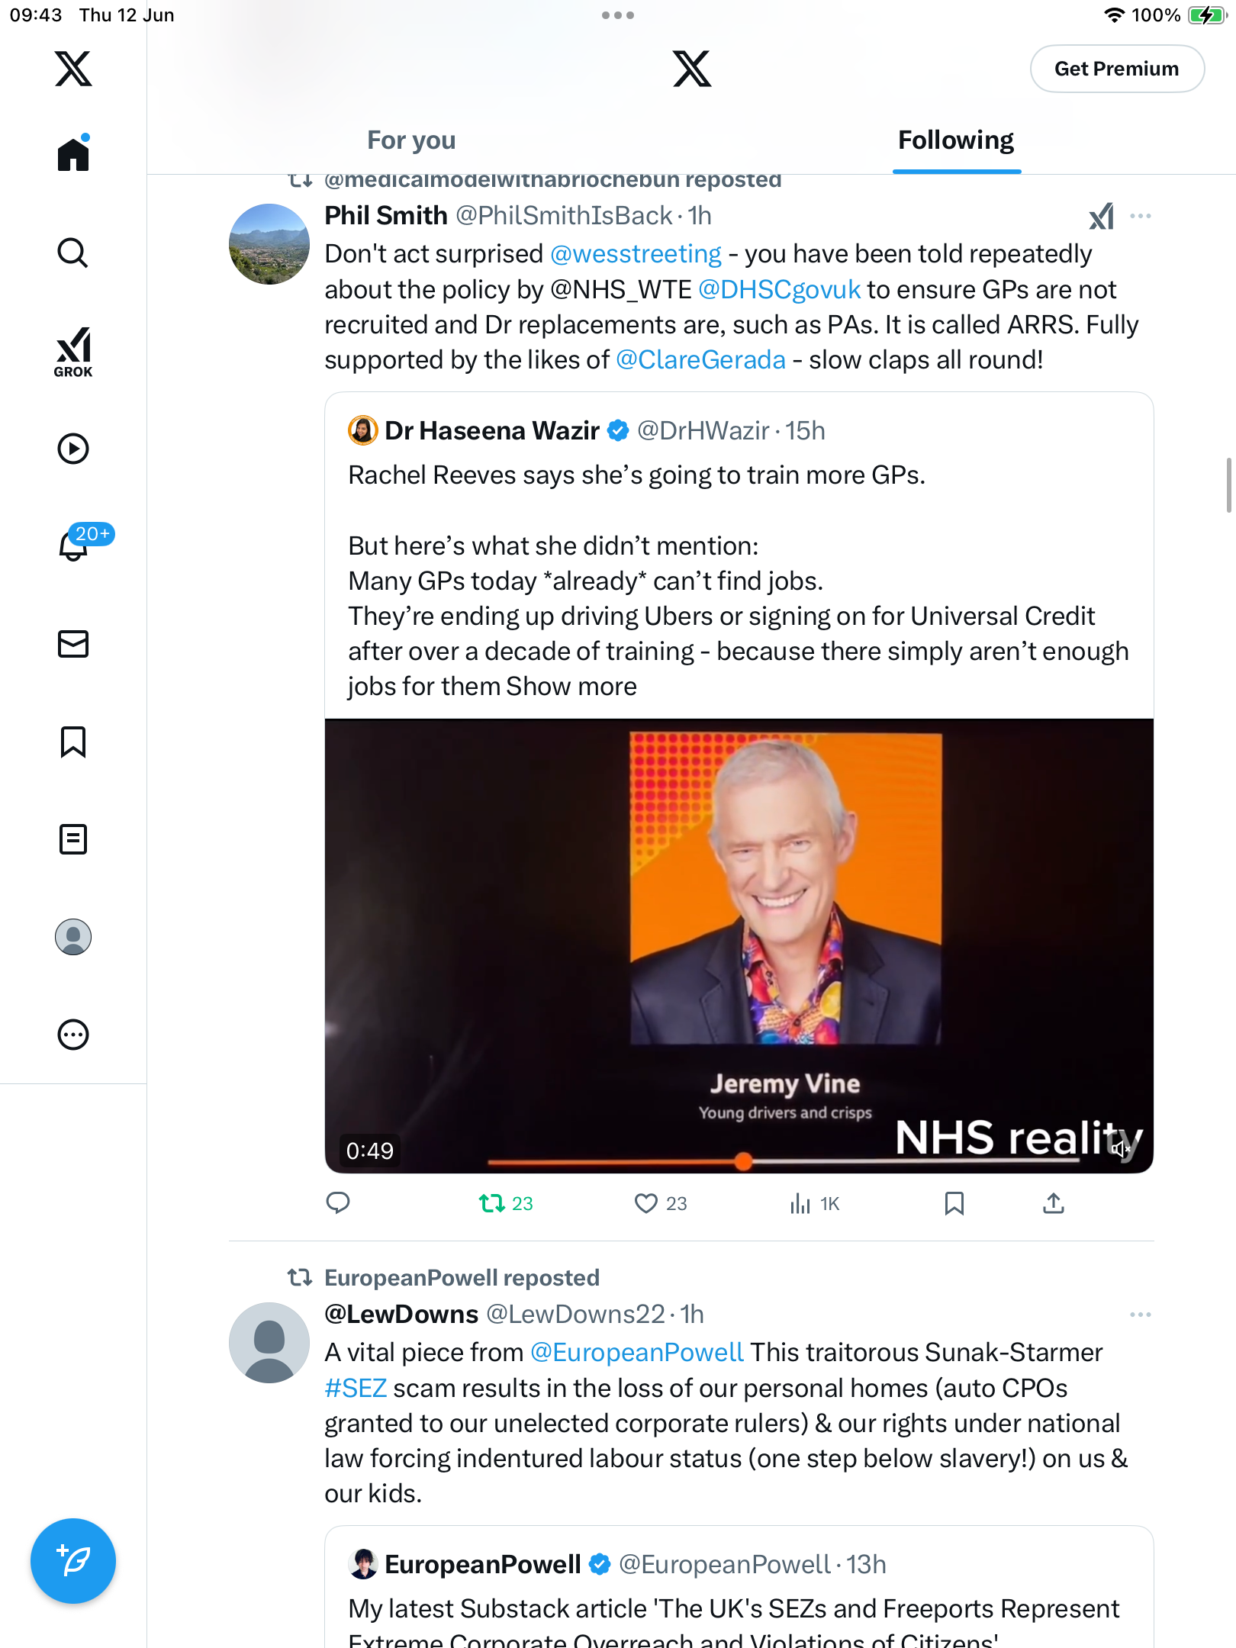Open more options on LewDowns post
Viewport: 1236px width, 1648px height.
pos(1141,1315)
